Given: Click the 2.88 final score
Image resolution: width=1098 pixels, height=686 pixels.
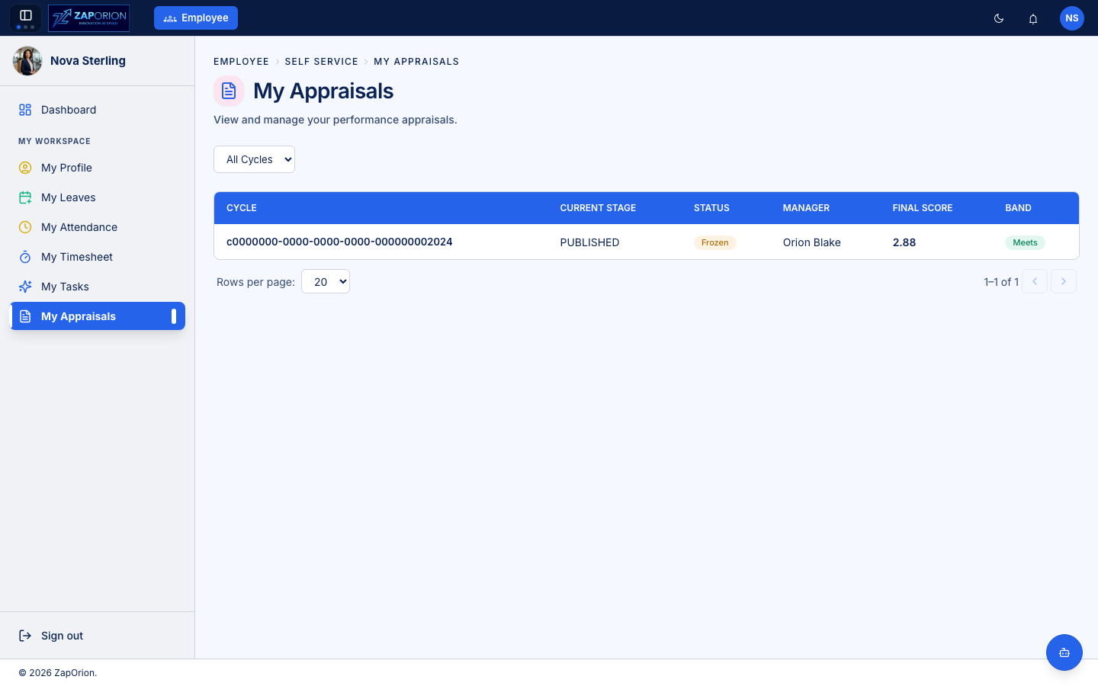Looking at the screenshot, I should [x=904, y=242].
